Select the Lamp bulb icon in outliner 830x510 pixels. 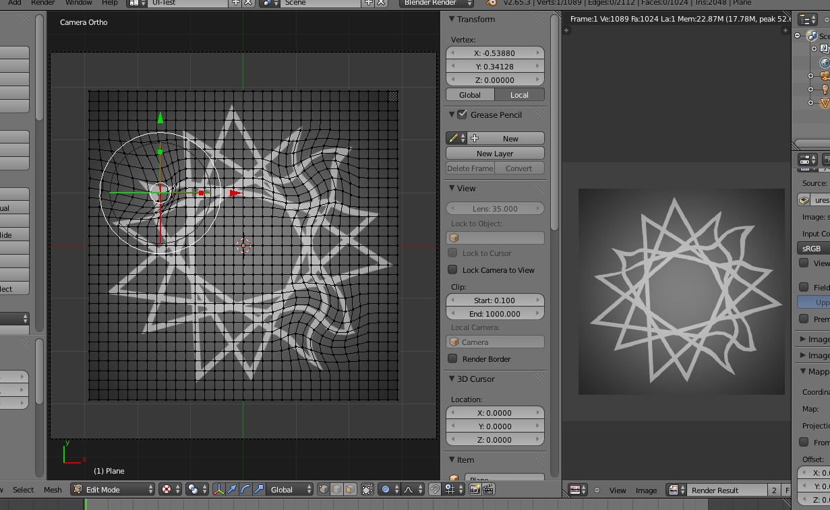tap(825, 90)
